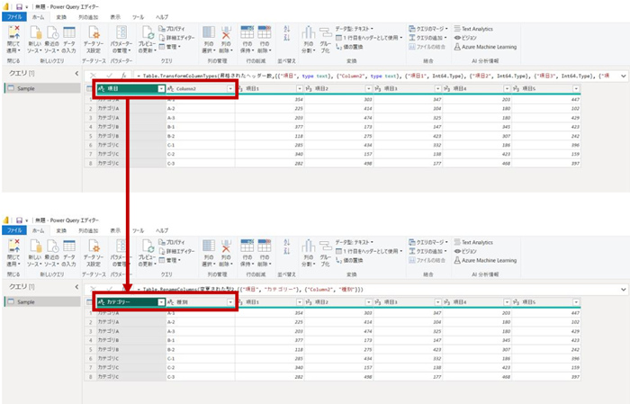
Task: Open filter dropdown on カテゴリー column header
Action: pos(161,302)
